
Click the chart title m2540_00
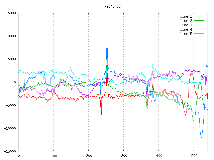[112, 6]
